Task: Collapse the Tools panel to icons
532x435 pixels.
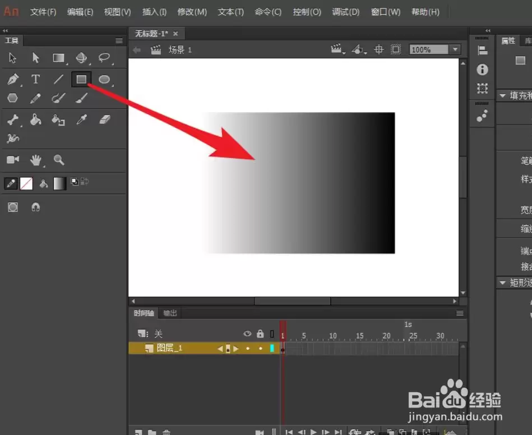Action: click(5, 30)
